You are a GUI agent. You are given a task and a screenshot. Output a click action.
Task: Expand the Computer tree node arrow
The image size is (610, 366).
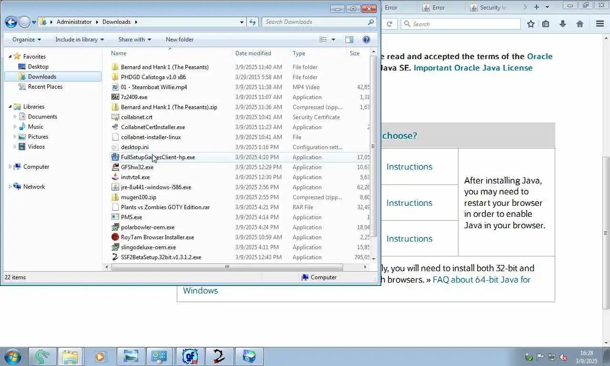point(10,167)
